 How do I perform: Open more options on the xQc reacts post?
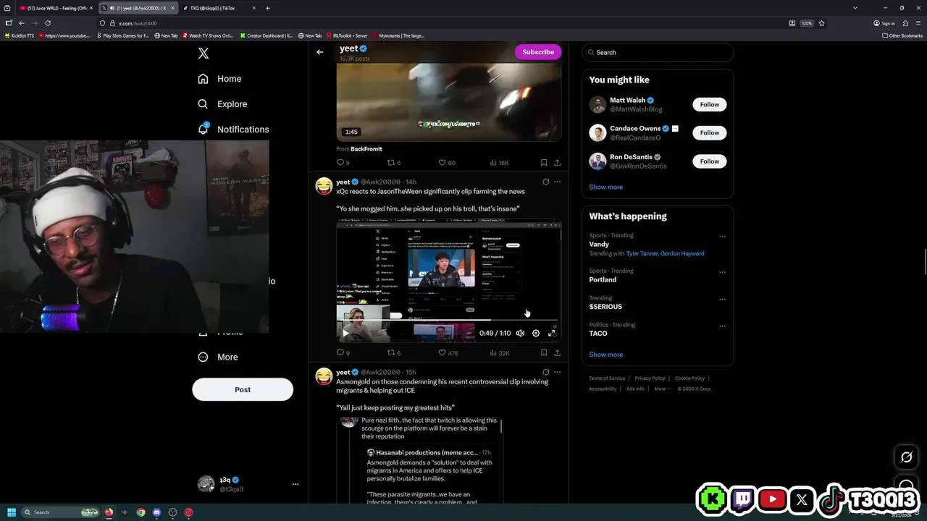click(x=557, y=182)
